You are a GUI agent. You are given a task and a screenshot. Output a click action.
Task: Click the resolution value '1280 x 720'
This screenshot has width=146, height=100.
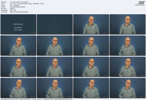pos(13,10)
